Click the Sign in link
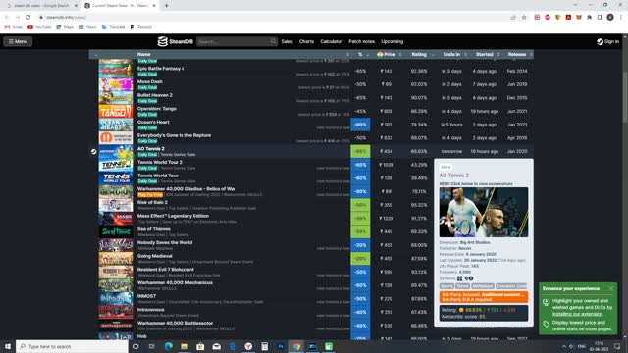Viewport: 628px width, 353px height. (608, 41)
